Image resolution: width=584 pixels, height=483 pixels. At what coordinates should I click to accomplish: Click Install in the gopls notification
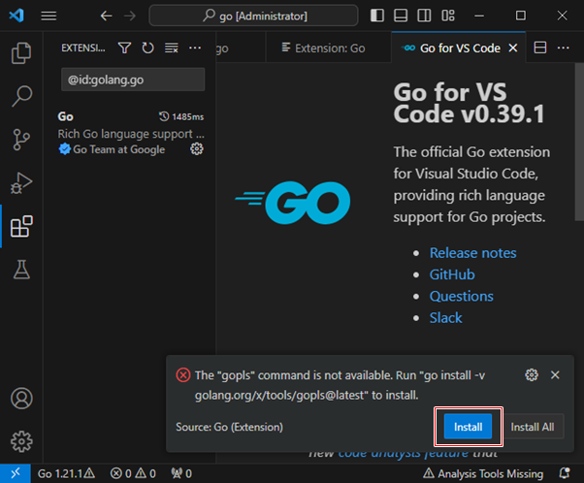pos(468,427)
